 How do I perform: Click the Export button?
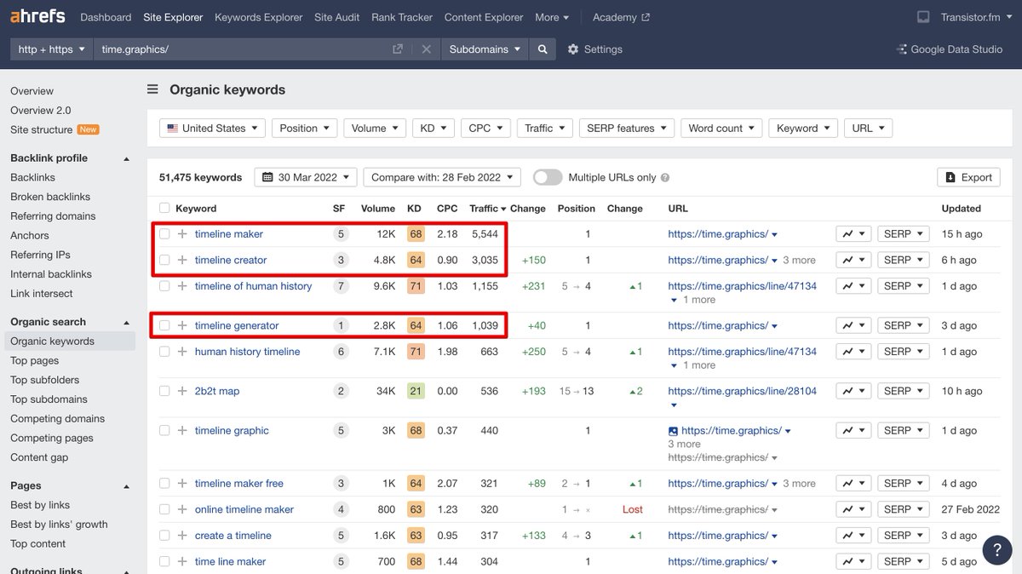[x=968, y=177]
